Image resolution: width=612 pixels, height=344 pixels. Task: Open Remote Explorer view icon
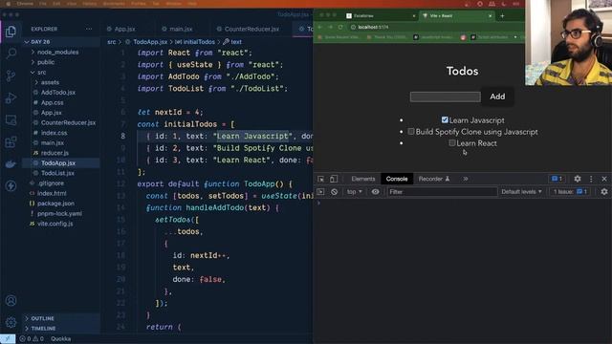[11, 120]
